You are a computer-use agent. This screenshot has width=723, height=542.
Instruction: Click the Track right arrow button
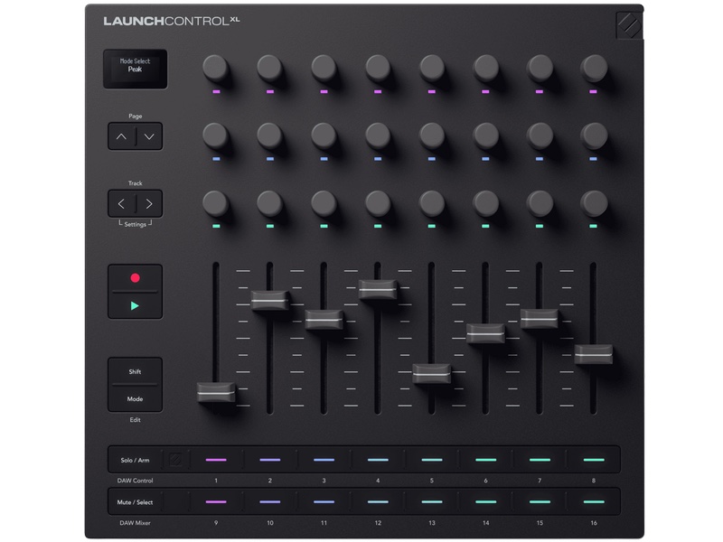tap(149, 204)
